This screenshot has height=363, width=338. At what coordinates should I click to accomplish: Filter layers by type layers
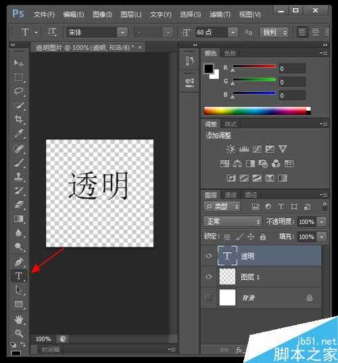[x=281, y=206]
